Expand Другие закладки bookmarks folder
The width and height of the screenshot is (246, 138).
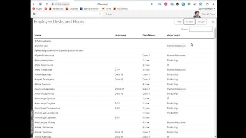207,9
